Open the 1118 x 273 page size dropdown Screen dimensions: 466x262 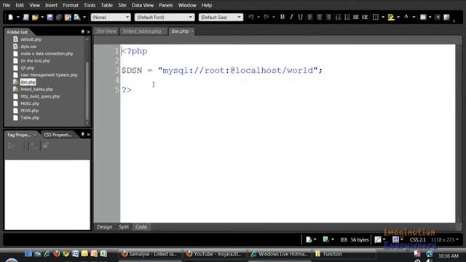445,239
